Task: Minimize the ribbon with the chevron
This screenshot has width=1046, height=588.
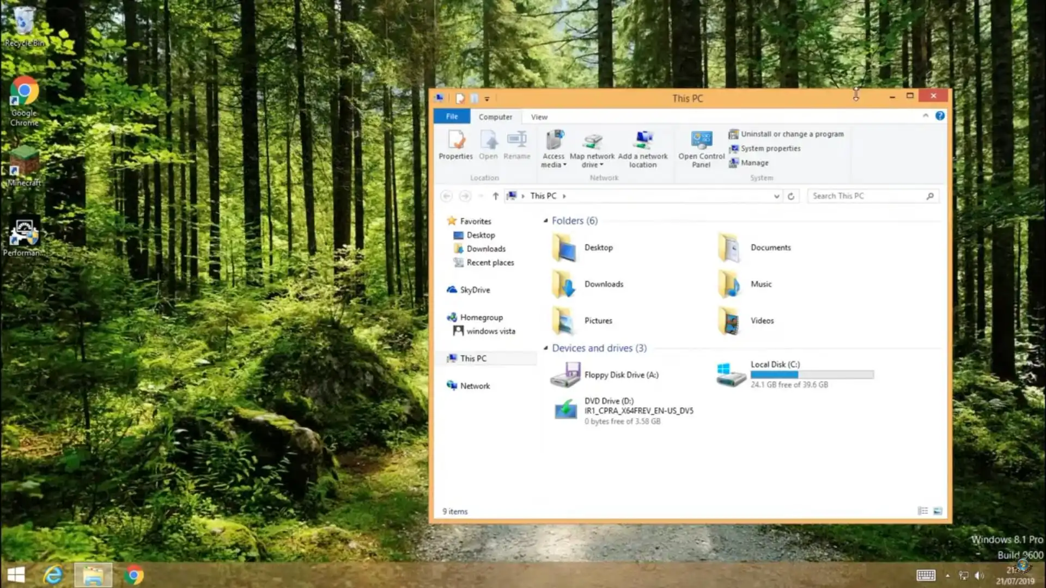Action: pos(925,116)
